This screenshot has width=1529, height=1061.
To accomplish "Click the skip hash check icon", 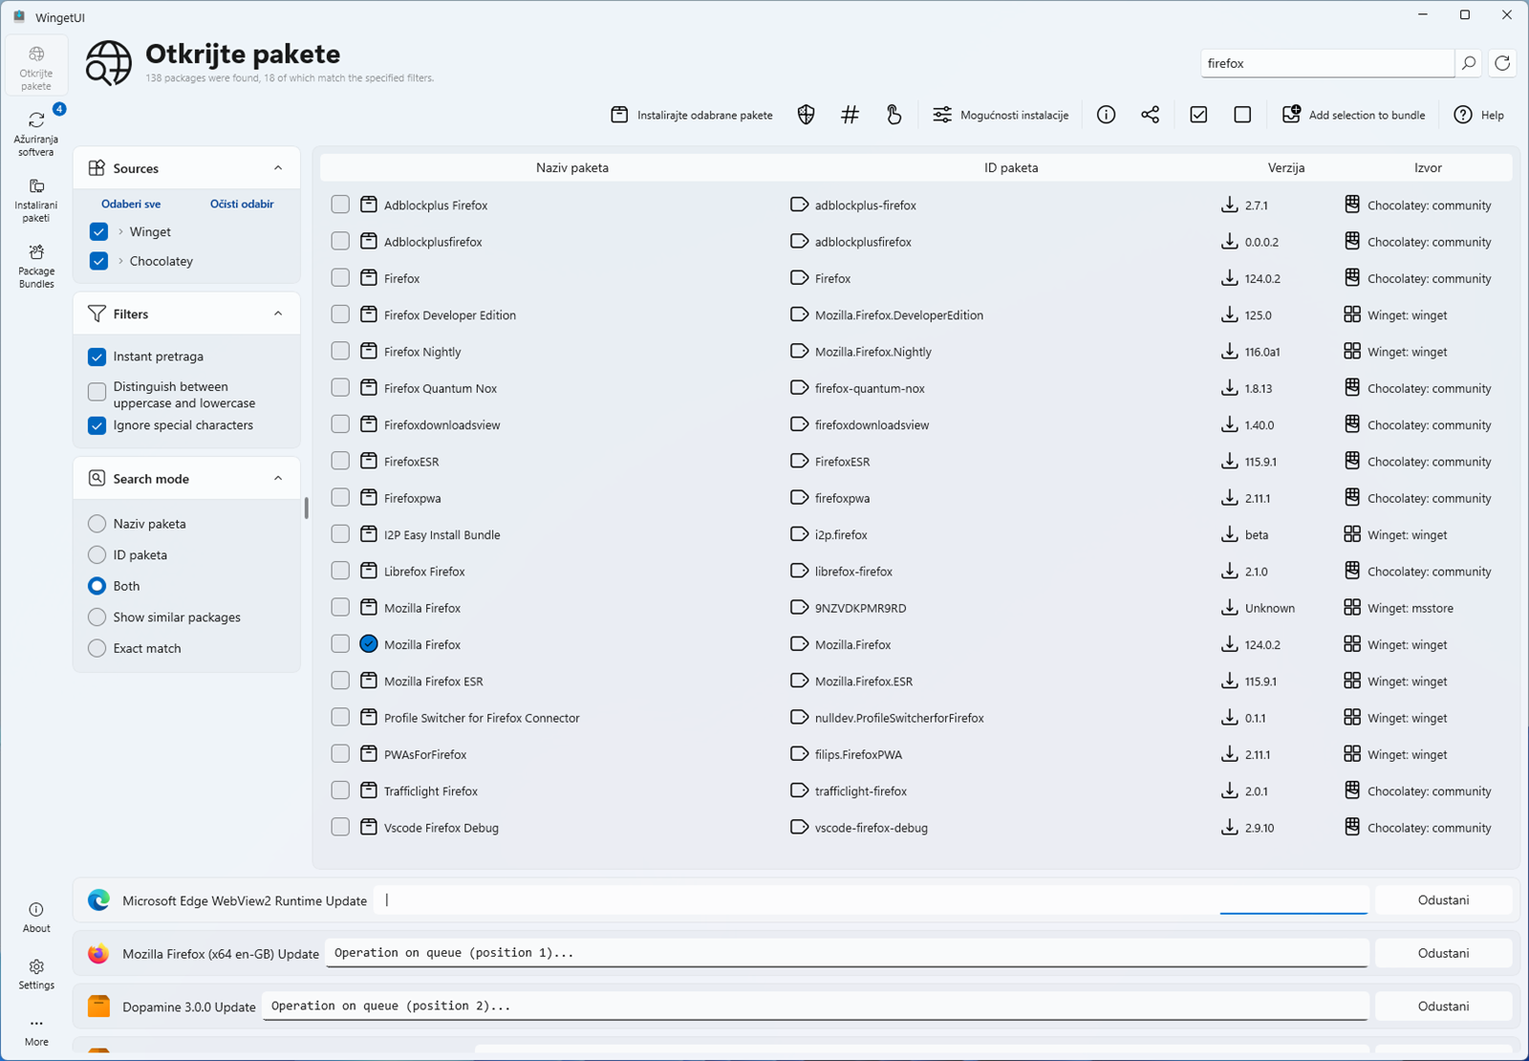I will 850,115.
